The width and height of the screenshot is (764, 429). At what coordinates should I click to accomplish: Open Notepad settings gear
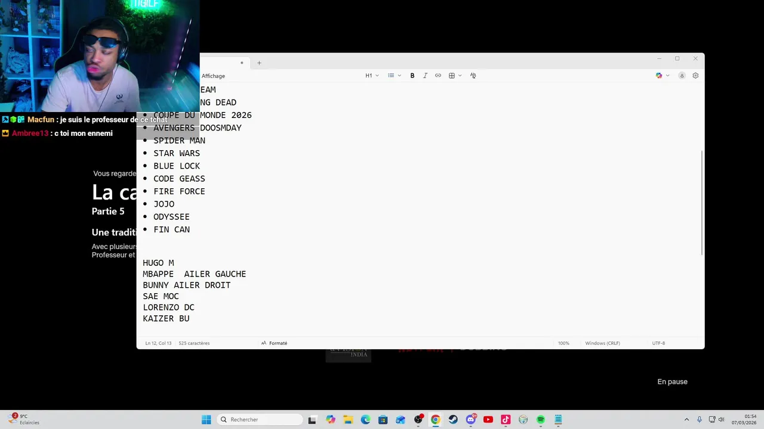click(x=695, y=76)
